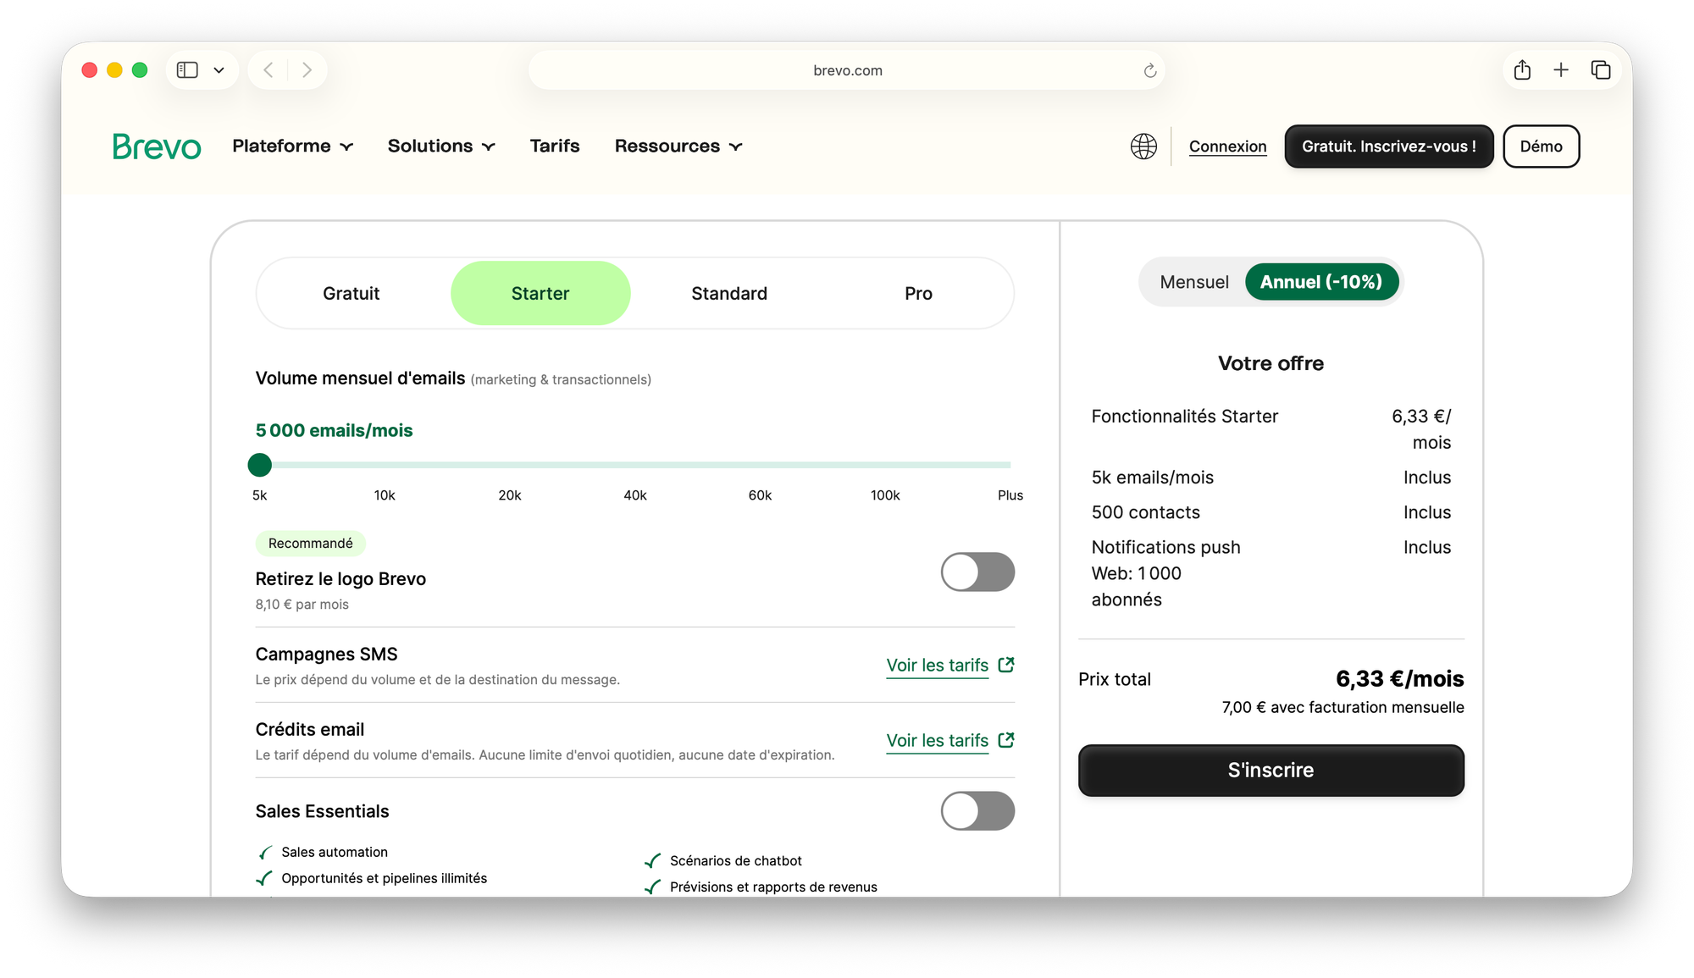
Task: Select the Standard plan tab
Action: click(x=729, y=293)
